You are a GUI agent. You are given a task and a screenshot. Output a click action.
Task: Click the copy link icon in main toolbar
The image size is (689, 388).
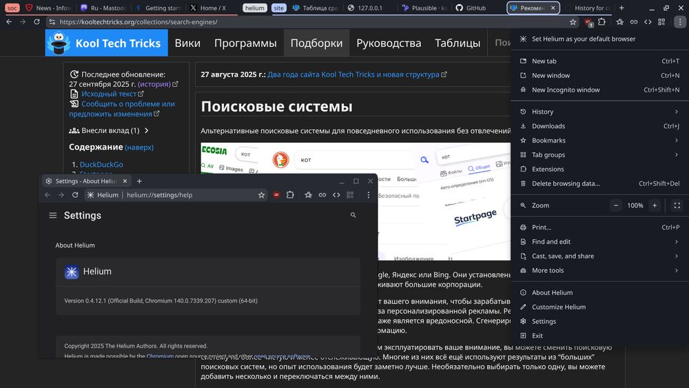coord(634,21)
